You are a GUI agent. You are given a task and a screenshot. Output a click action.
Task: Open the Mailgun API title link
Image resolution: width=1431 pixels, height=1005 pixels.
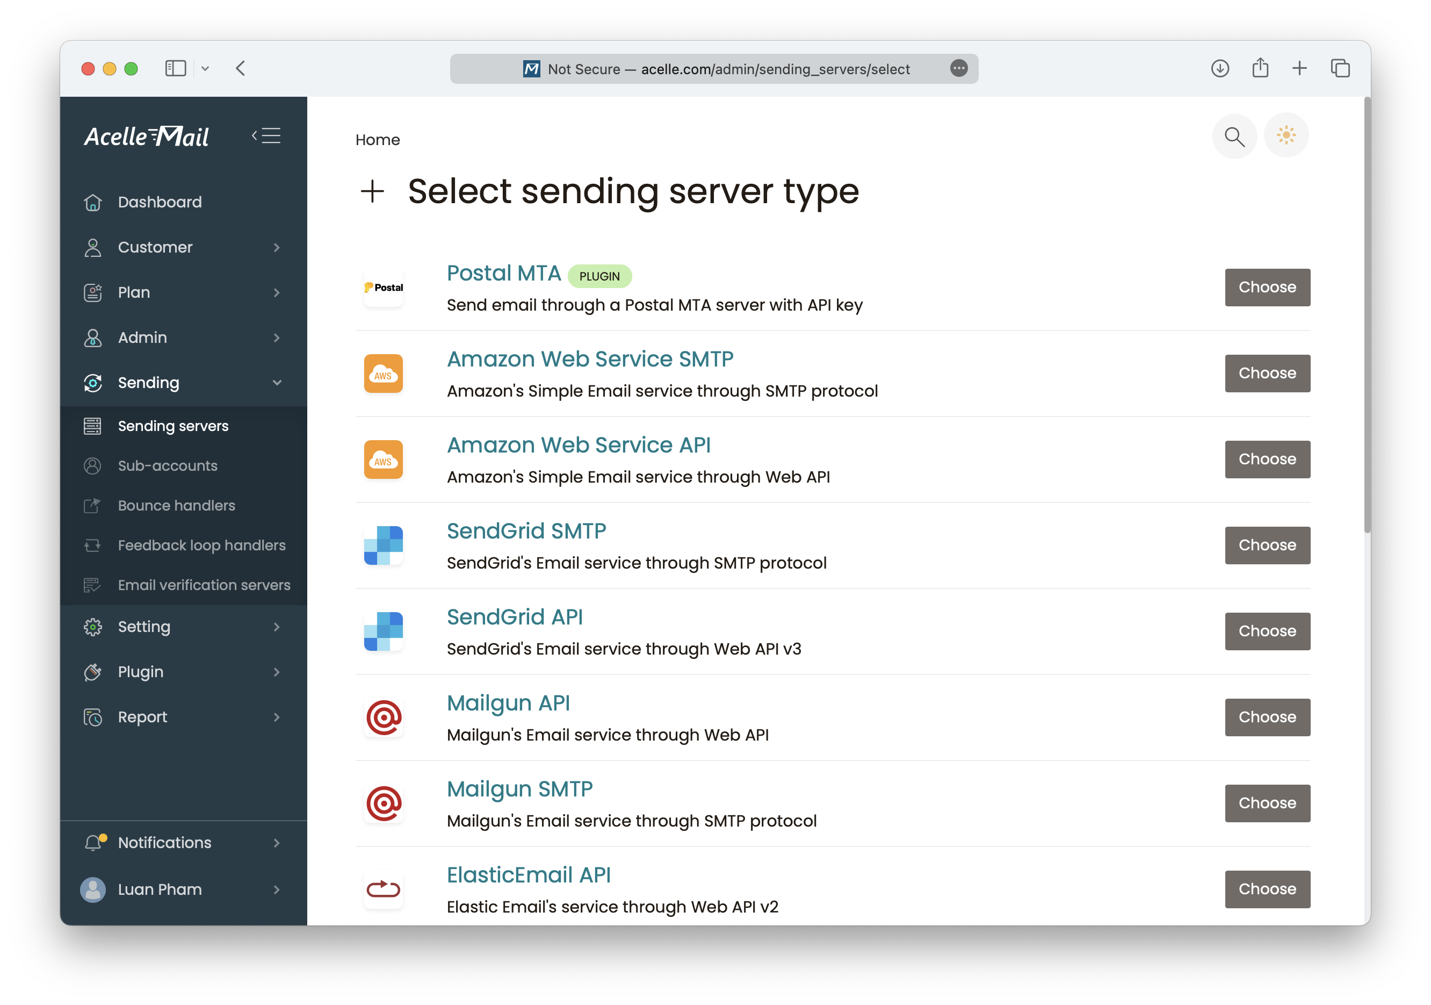pyautogui.click(x=508, y=703)
